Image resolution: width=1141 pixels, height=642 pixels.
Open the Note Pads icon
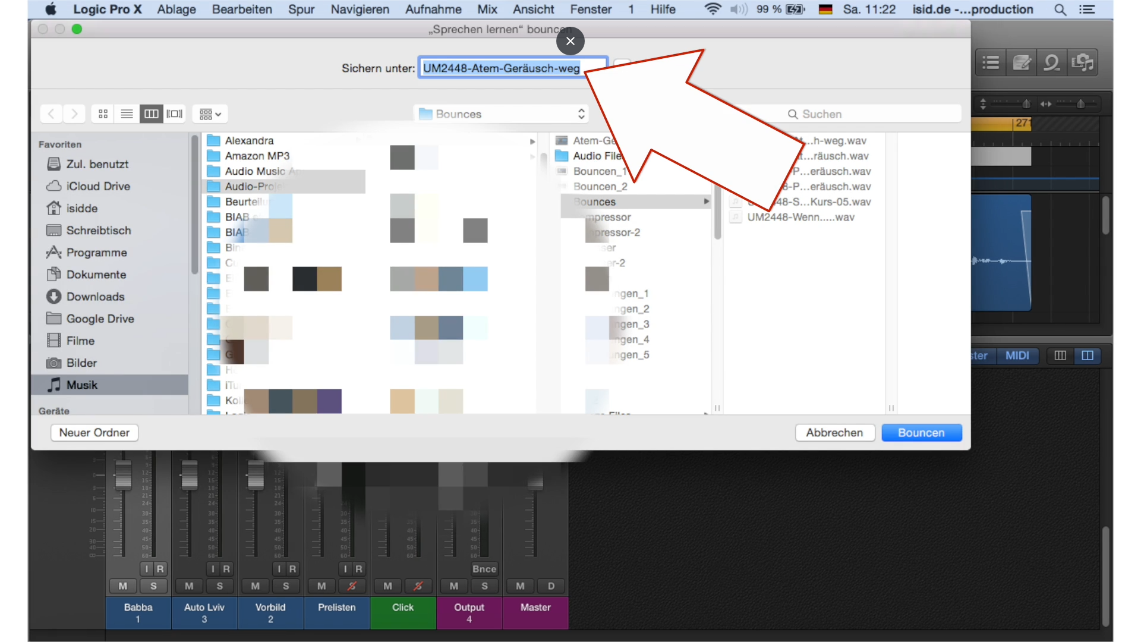(x=1022, y=62)
